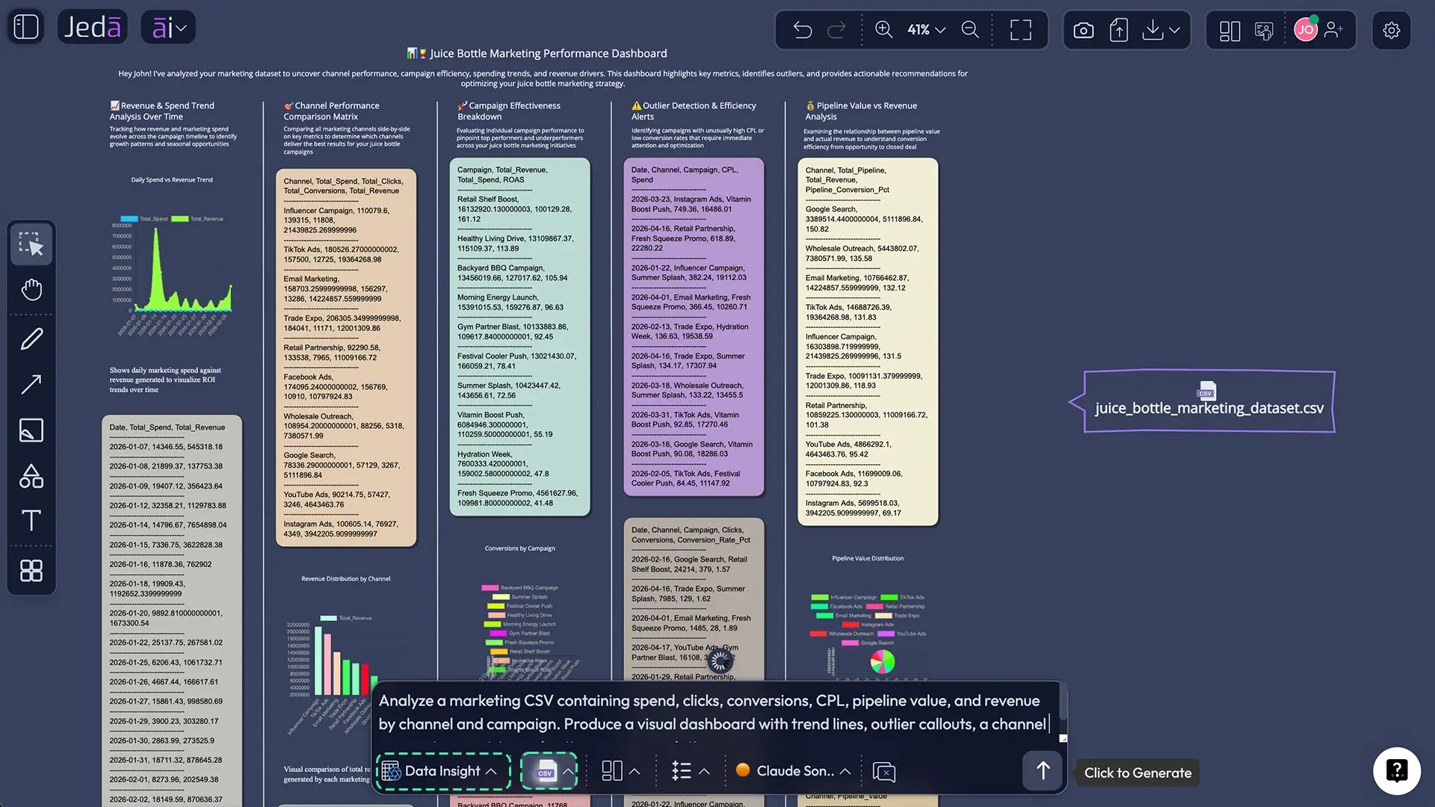
Task: Select the arrow connector tool
Action: [x=31, y=385]
